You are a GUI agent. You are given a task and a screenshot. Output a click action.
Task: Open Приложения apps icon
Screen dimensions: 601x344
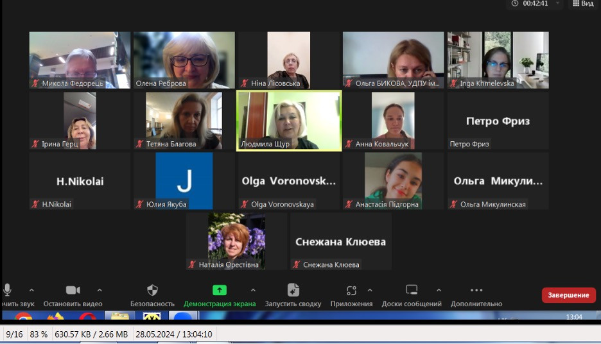click(351, 290)
